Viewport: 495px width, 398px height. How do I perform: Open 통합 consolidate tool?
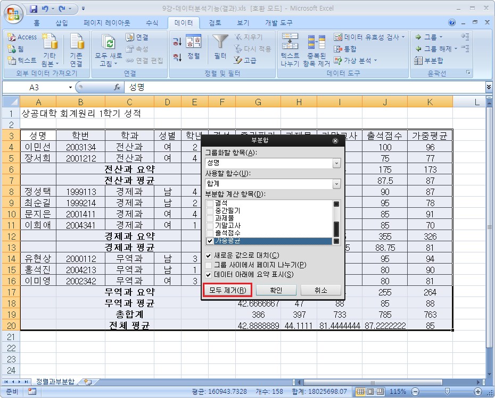(345, 49)
